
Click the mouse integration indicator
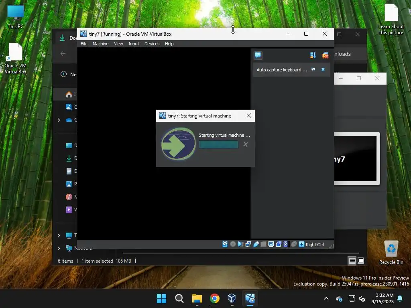294,244
